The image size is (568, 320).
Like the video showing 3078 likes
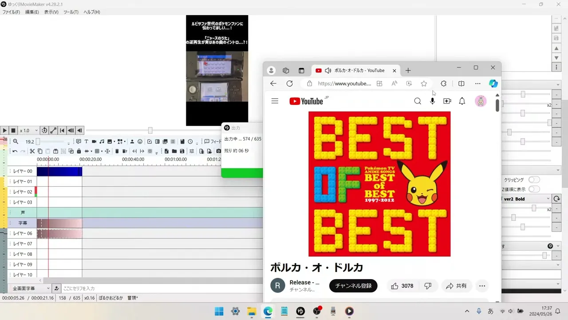[x=402, y=286]
